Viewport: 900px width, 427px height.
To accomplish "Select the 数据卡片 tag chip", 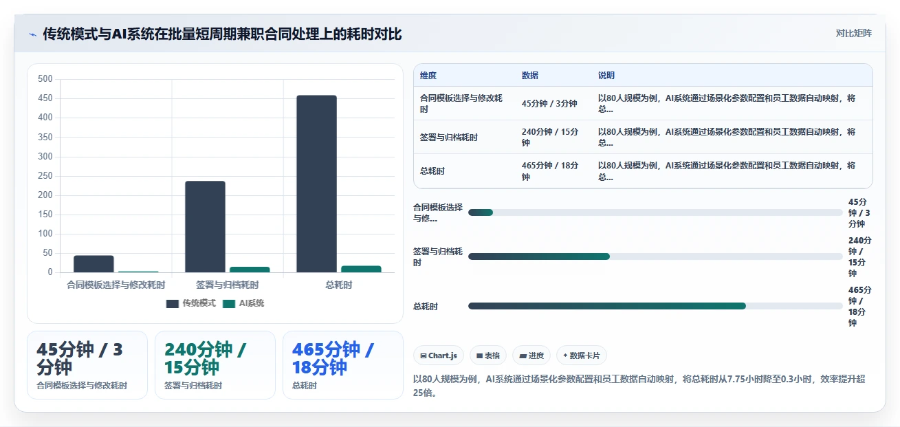I will point(582,355).
